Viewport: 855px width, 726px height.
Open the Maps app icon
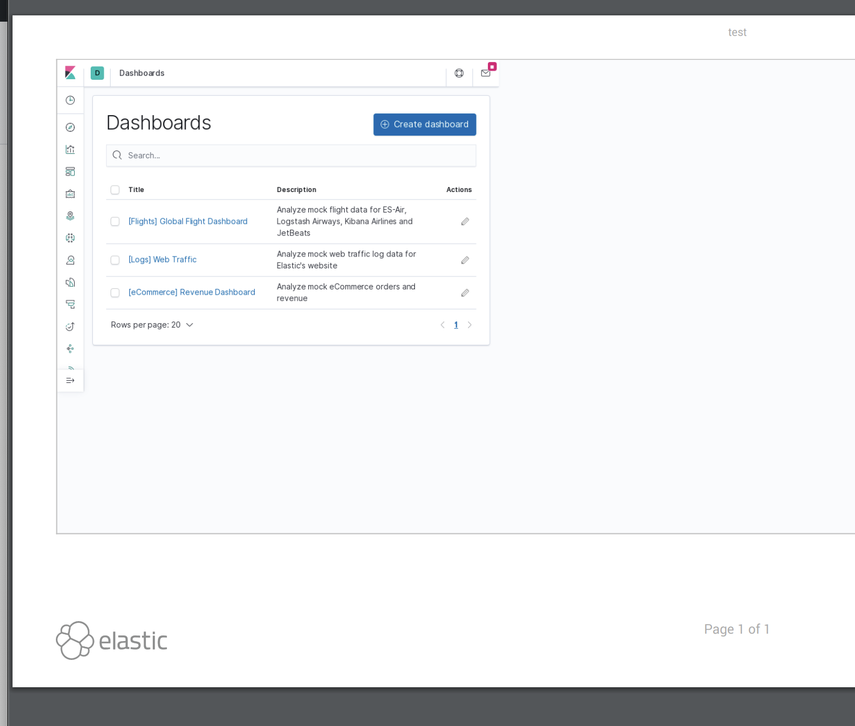click(70, 216)
